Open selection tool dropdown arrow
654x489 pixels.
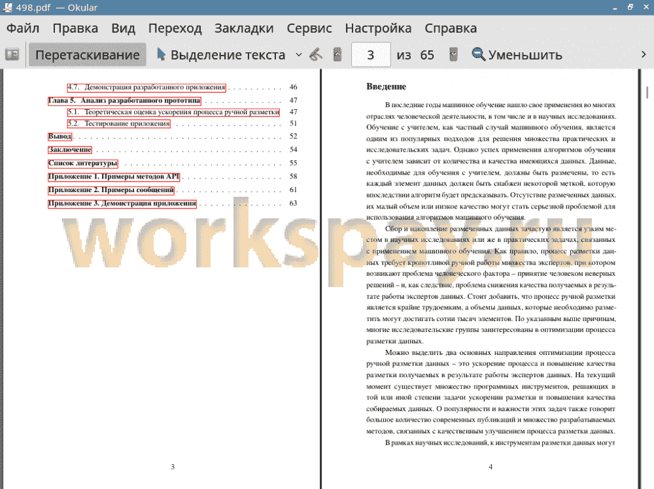pyautogui.click(x=299, y=55)
